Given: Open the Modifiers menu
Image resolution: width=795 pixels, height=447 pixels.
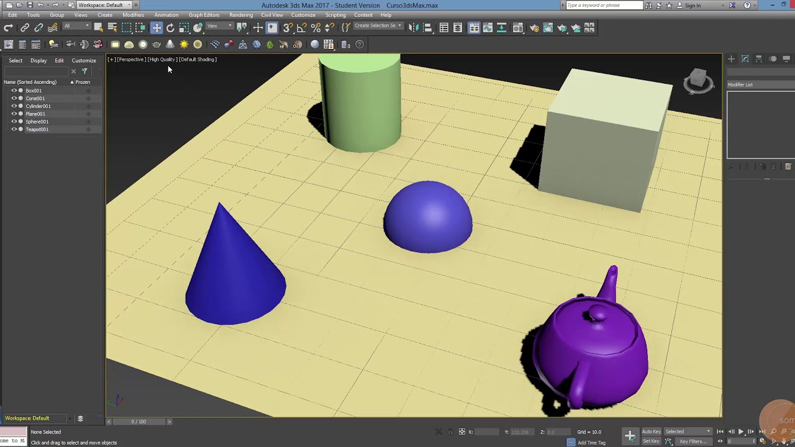Looking at the screenshot, I should tap(133, 15).
